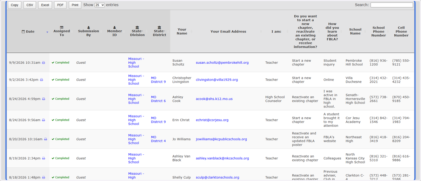This screenshot has width=421, height=181.
Task: Print the 8/20/2026 10:16am submission
Action: pyautogui.click(x=45, y=139)
